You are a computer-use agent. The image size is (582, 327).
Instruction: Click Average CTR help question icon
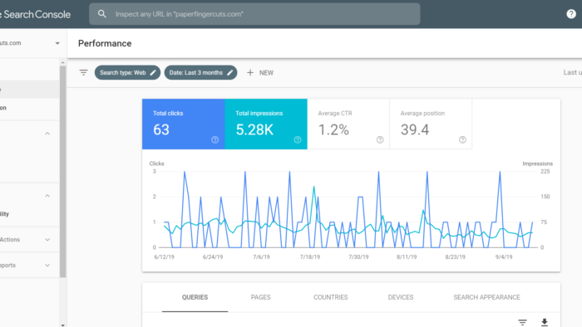click(x=380, y=139)
